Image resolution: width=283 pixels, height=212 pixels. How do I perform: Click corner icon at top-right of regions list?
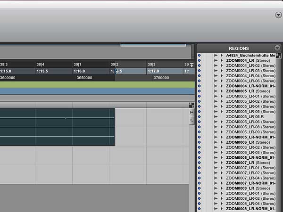coord(278,56)
